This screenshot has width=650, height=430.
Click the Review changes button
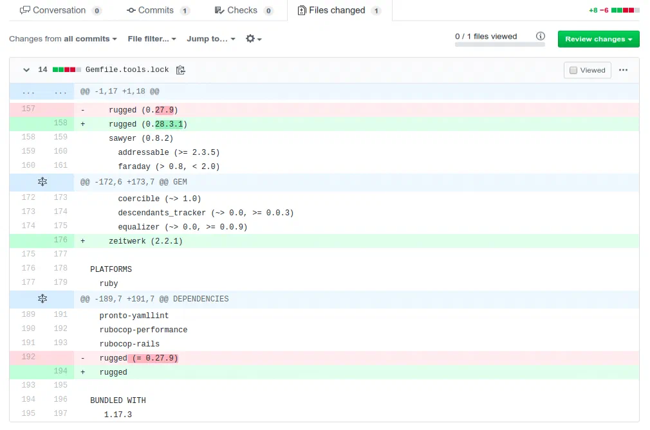(x=599, y=39)
